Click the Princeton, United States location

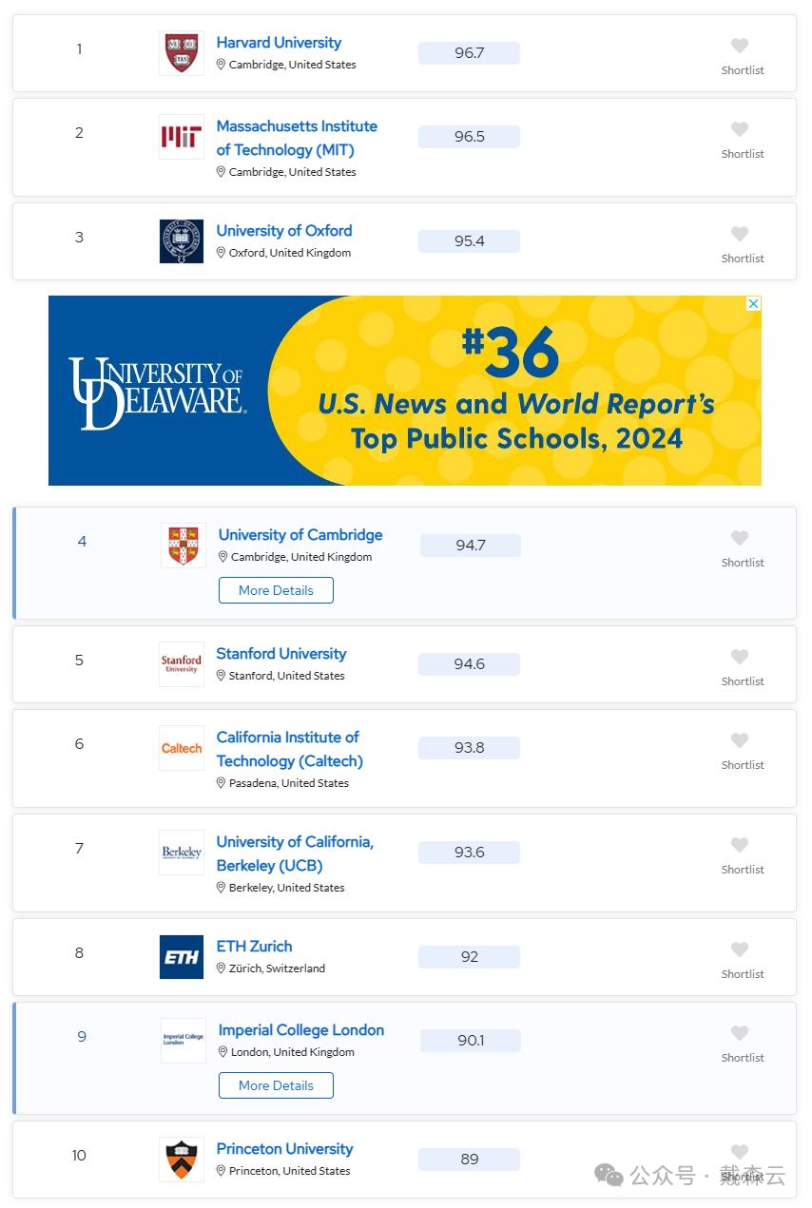click(283, 1171)
